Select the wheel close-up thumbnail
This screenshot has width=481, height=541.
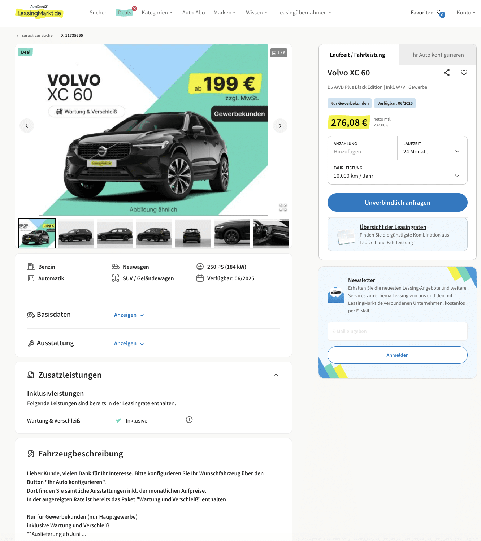(x=232, y=233)
